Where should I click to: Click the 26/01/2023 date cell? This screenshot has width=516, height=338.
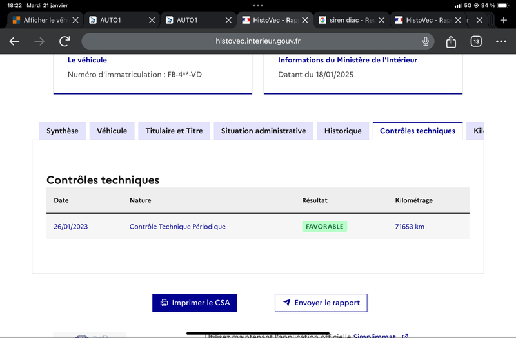click(71, 227)
